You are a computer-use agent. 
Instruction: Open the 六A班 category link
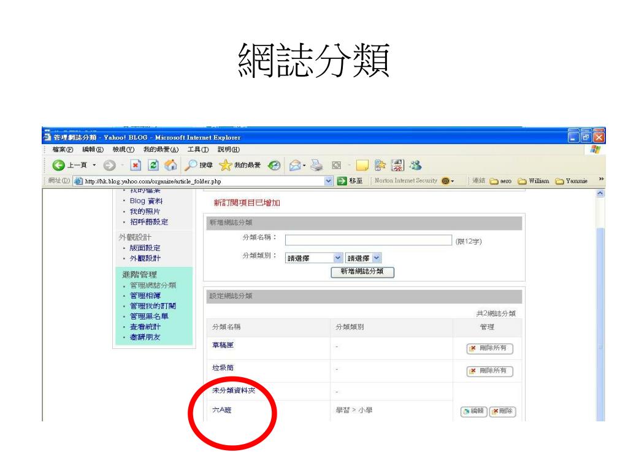pyautogui.click(x=222, y=410)
